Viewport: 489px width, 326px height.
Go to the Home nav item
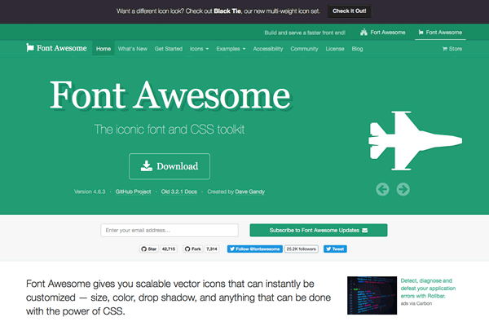pos(104,49)
